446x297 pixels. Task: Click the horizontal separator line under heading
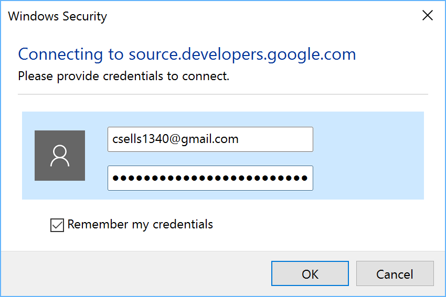[223, 94]
